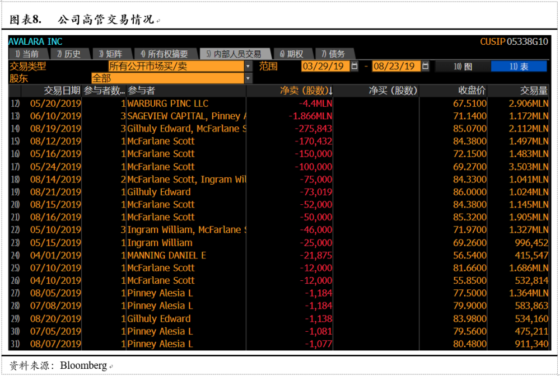Select participant MANNING DANIEL E

coord(167,255)
